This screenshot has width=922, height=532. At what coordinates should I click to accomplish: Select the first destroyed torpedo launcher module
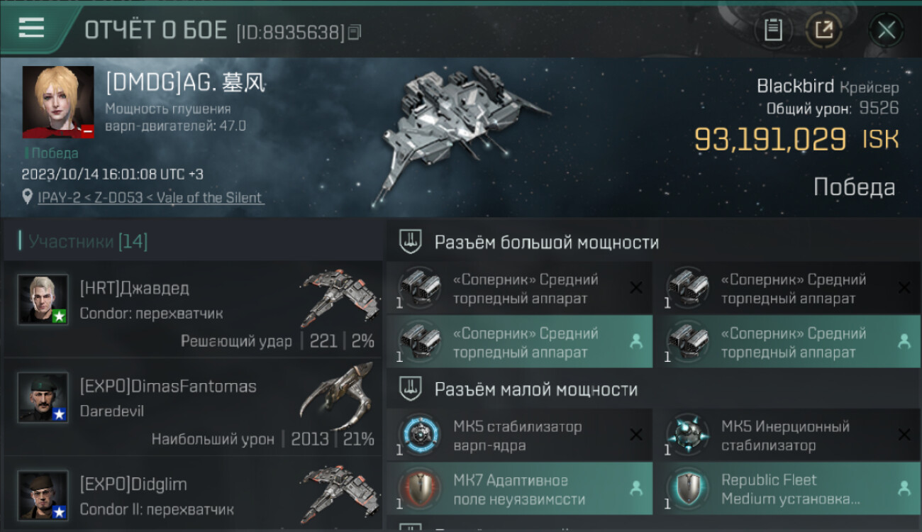[519, 289]
